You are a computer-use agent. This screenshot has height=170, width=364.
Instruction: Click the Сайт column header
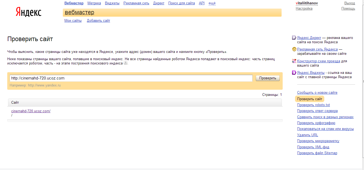[145, 103]
